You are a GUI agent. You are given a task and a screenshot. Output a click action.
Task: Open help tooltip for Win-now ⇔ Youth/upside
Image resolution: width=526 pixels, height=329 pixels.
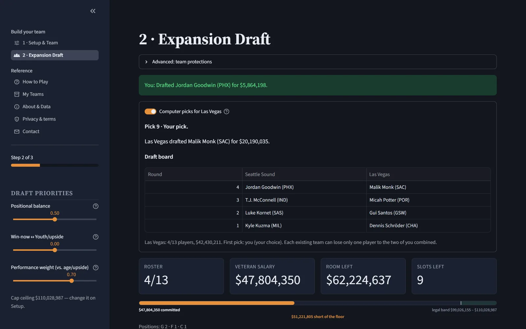96,237
